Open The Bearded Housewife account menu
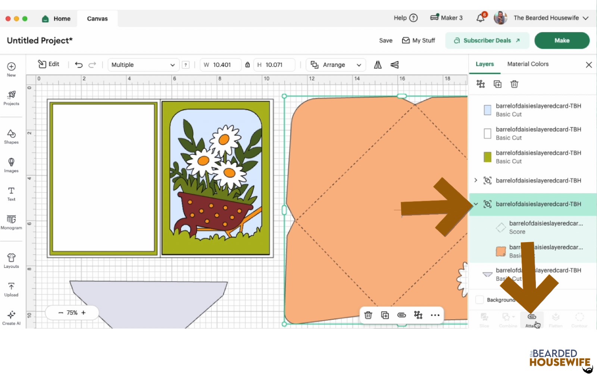Image resolution: width=597 pixels, height=380 pixels. click(551, 18)
